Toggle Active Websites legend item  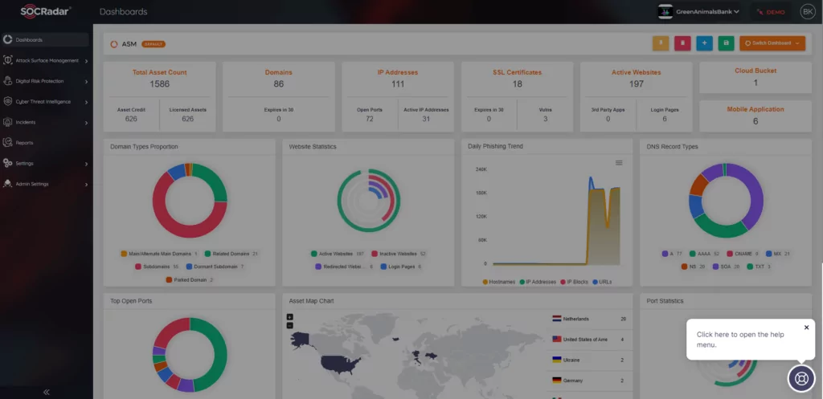(x=338, y=254)
